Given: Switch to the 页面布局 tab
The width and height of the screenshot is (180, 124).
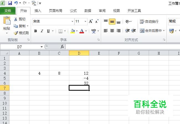Looking at the screenshot, I should coord(56,11).
